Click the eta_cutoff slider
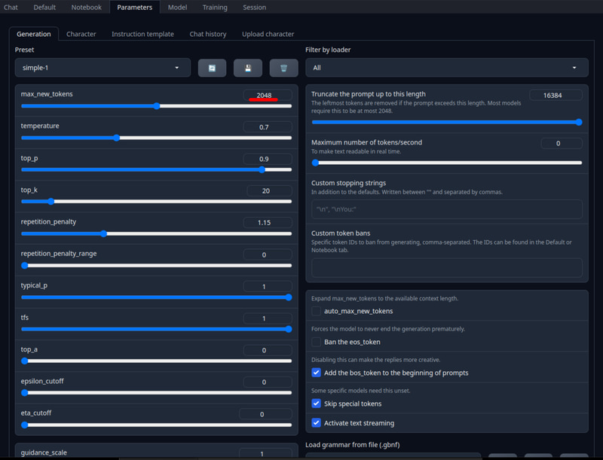 point(157,425)
